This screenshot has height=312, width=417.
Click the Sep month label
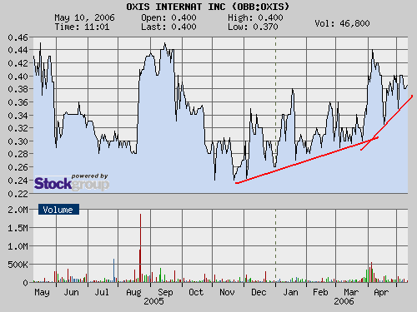165,293
